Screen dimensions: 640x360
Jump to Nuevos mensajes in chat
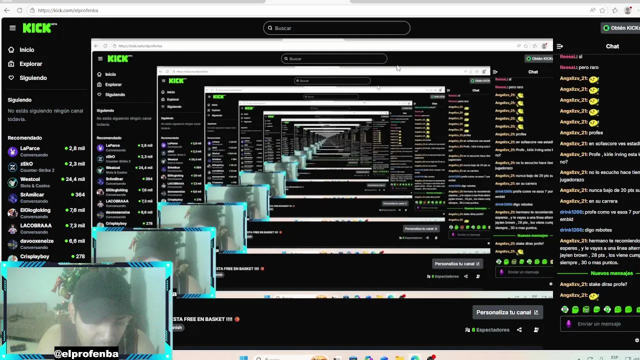pyautogui.click(x=611, y=273)
